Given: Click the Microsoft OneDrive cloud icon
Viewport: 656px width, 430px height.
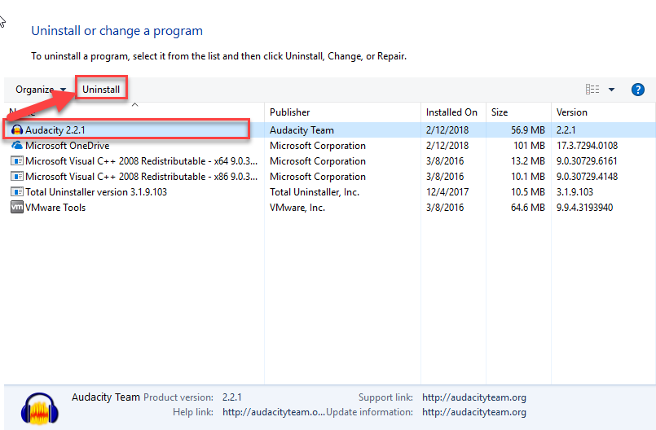Looking at the screenshot, I should (x=17, y=146).
